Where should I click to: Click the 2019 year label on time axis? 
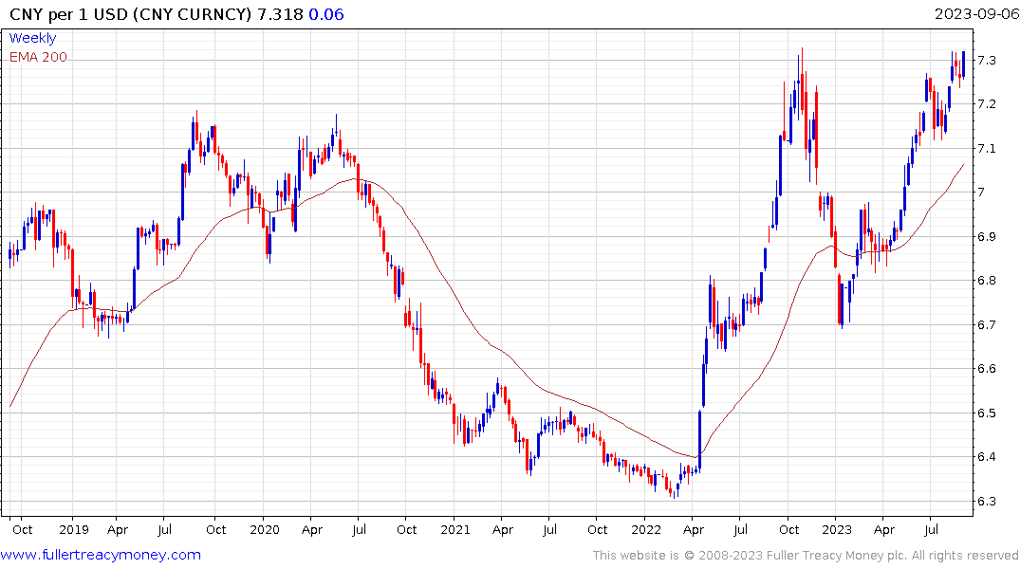coord(73,529)
